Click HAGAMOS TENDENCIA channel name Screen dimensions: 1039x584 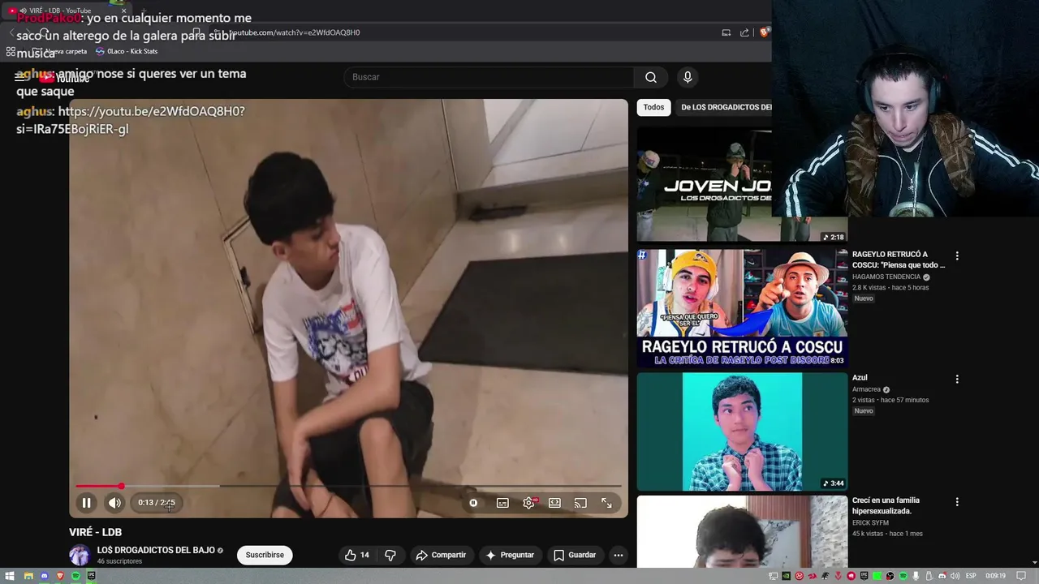[886, 277]
